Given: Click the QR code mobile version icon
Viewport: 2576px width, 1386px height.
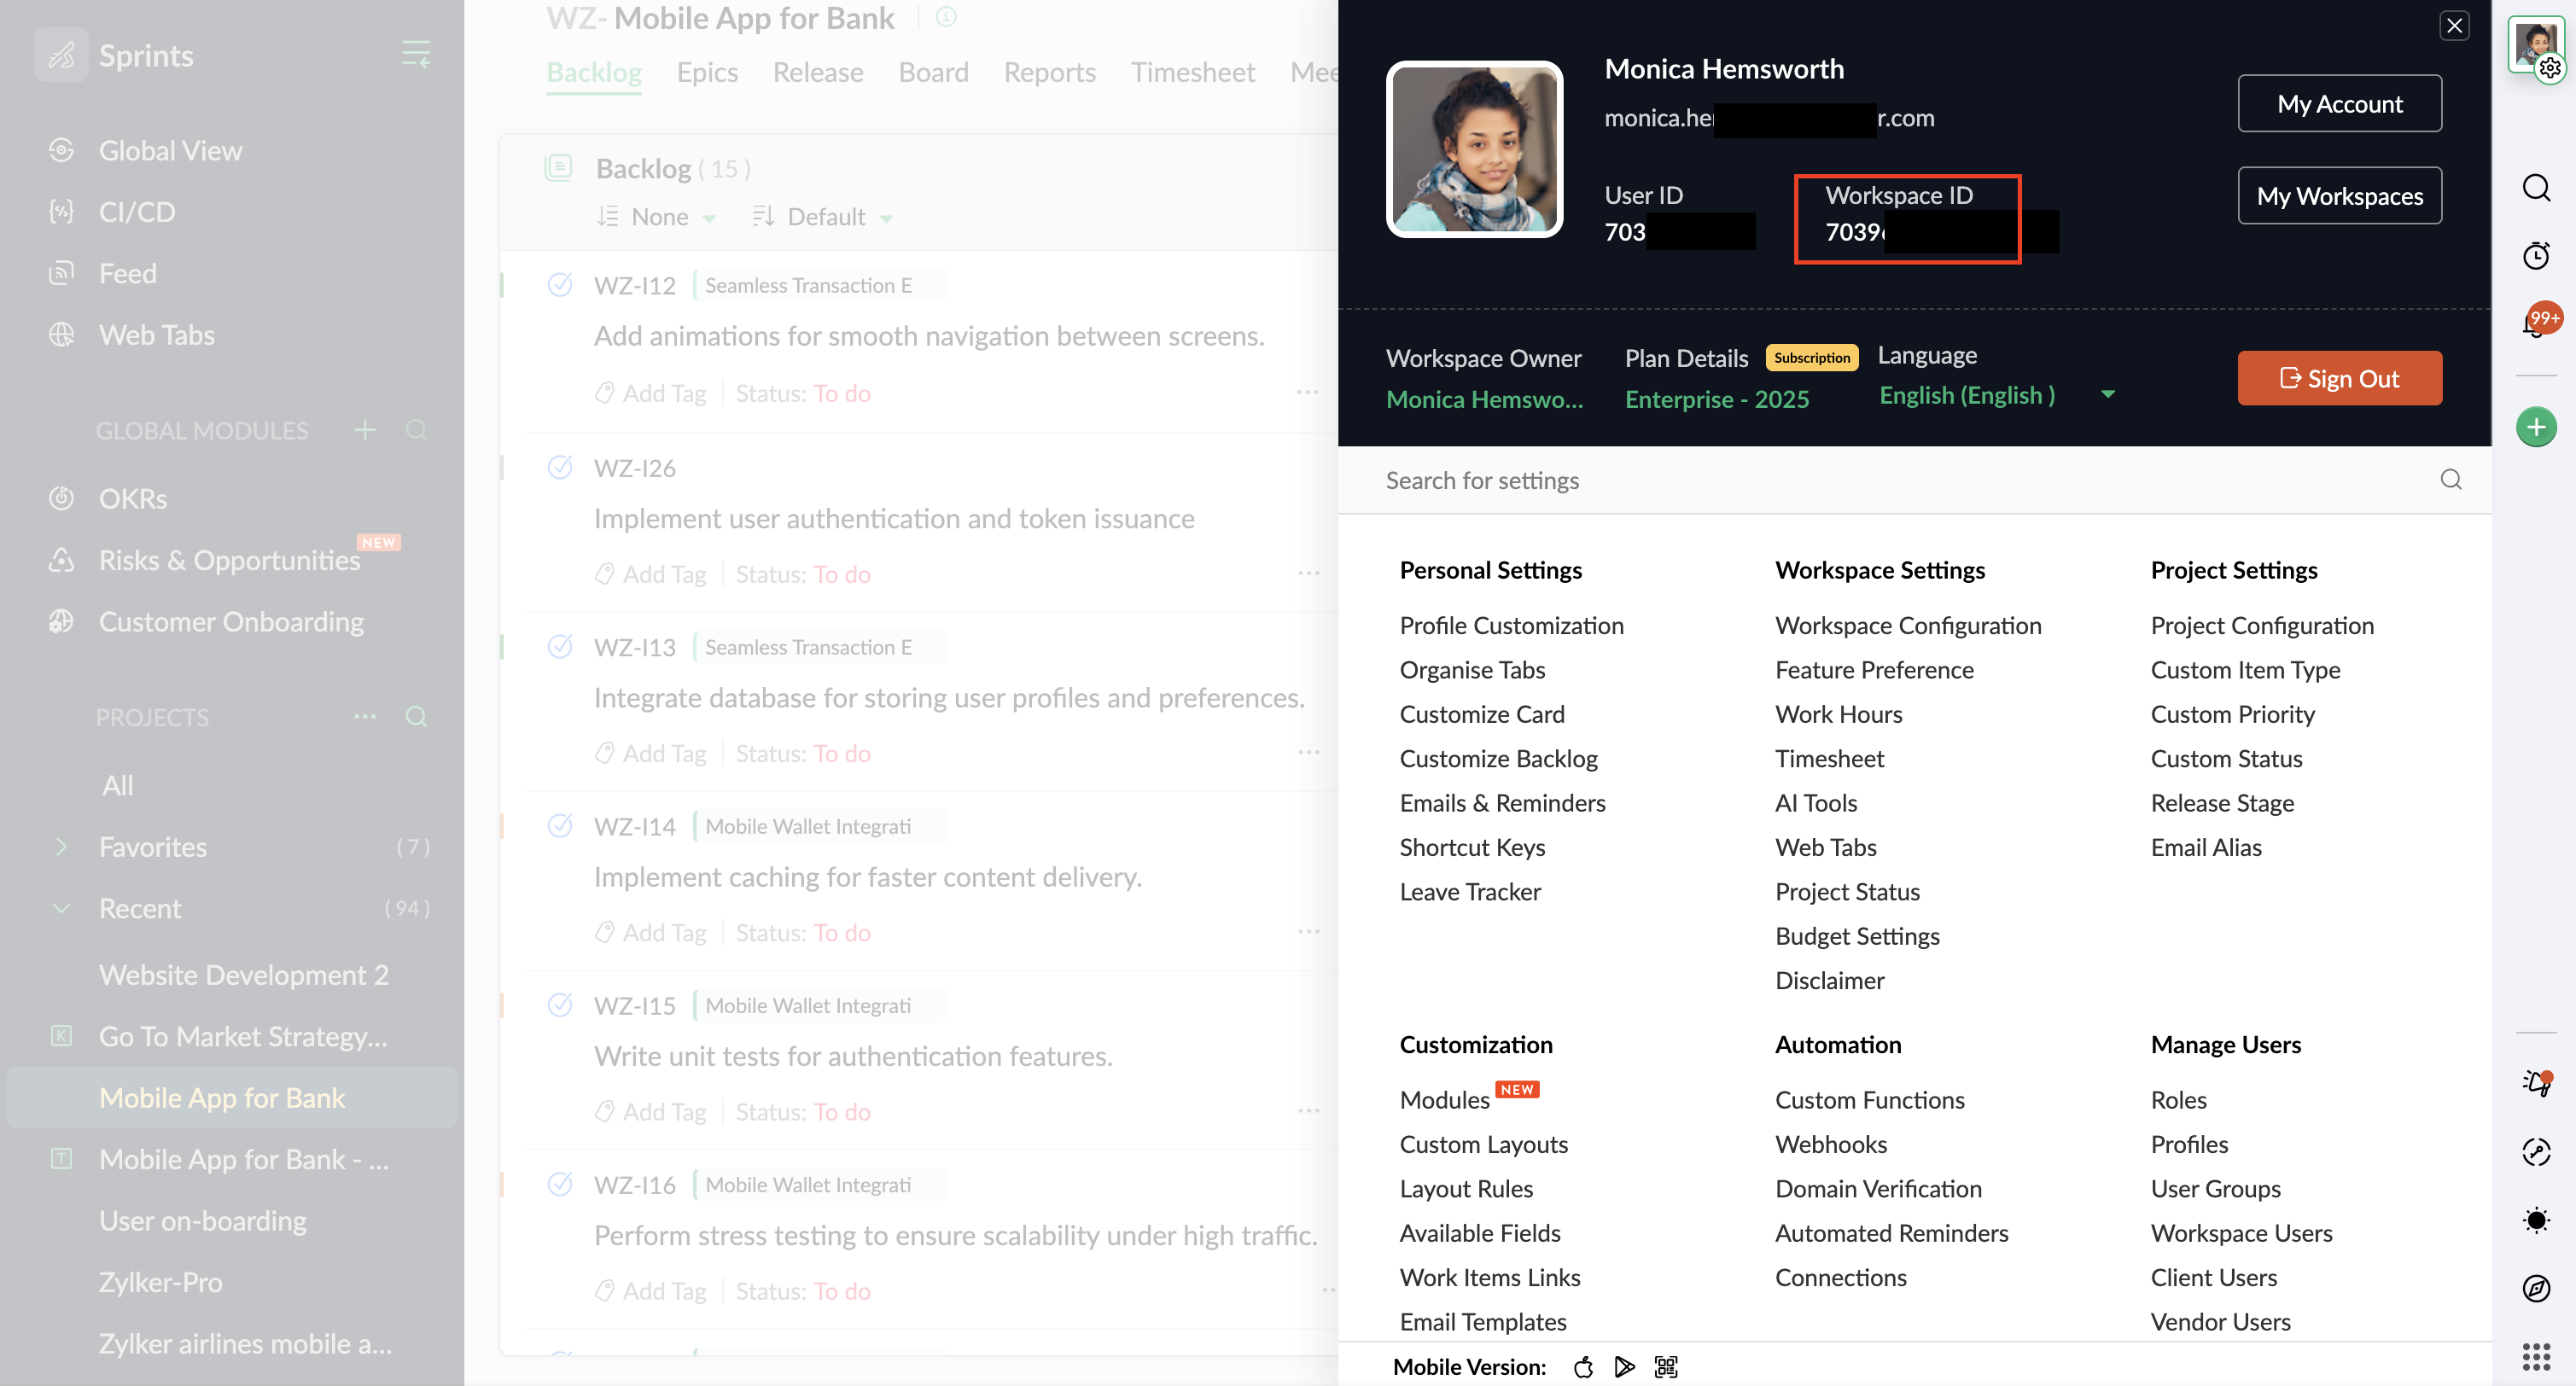Looking at the screenshot, I should point(1666,1366).
